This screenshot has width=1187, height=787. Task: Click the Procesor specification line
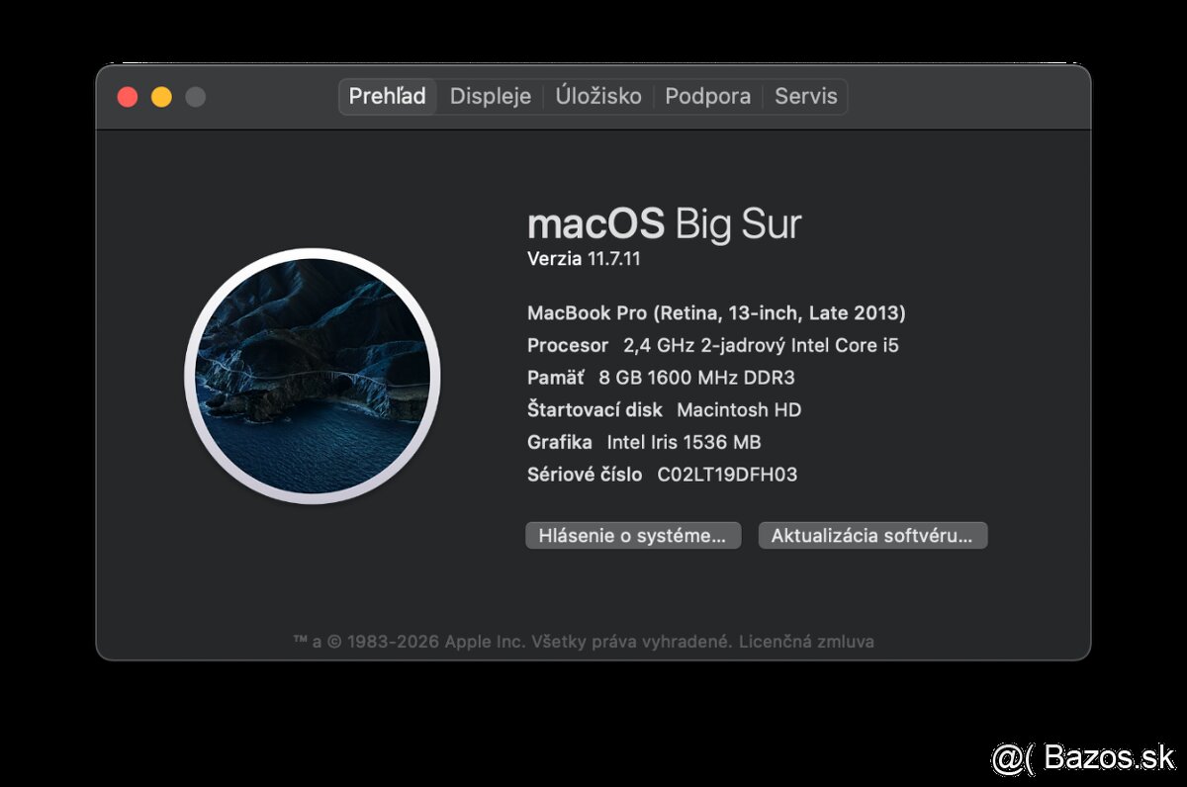tap(711, 345)
